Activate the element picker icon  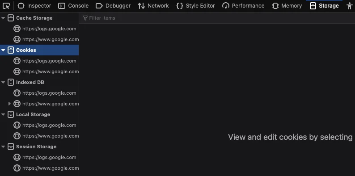pyautogui.click(x=6, y=6)
